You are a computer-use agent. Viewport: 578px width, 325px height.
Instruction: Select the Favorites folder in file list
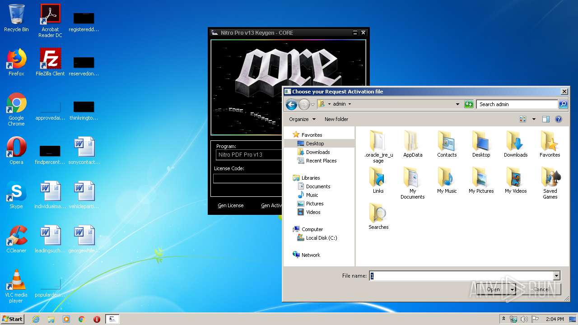pyautogui.click(x=550, y=144)
